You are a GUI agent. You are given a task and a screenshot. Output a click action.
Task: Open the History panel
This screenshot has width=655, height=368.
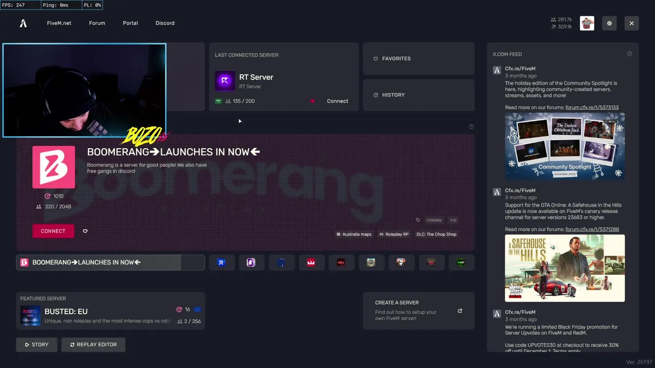pos(419,95)
